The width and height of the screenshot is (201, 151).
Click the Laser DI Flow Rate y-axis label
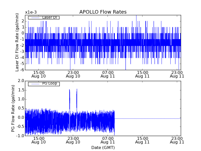[17, 43]
